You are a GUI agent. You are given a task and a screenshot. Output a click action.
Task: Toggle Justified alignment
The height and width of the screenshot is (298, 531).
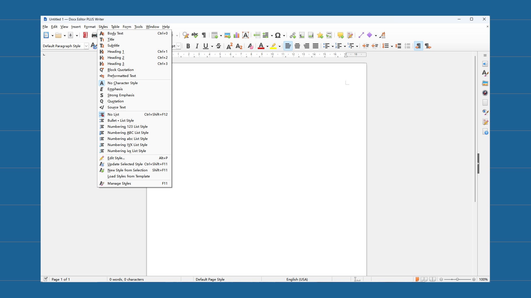(316, 46)
